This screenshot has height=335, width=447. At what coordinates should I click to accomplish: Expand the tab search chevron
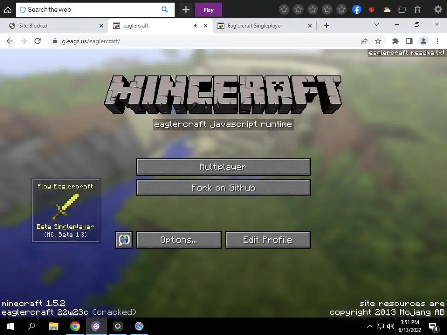point(377,25)
